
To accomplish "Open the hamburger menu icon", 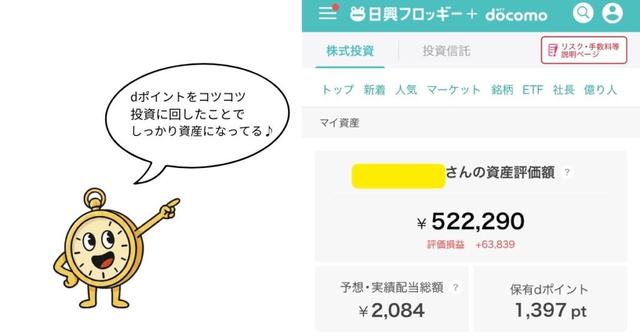I will (x=327, y=14).
